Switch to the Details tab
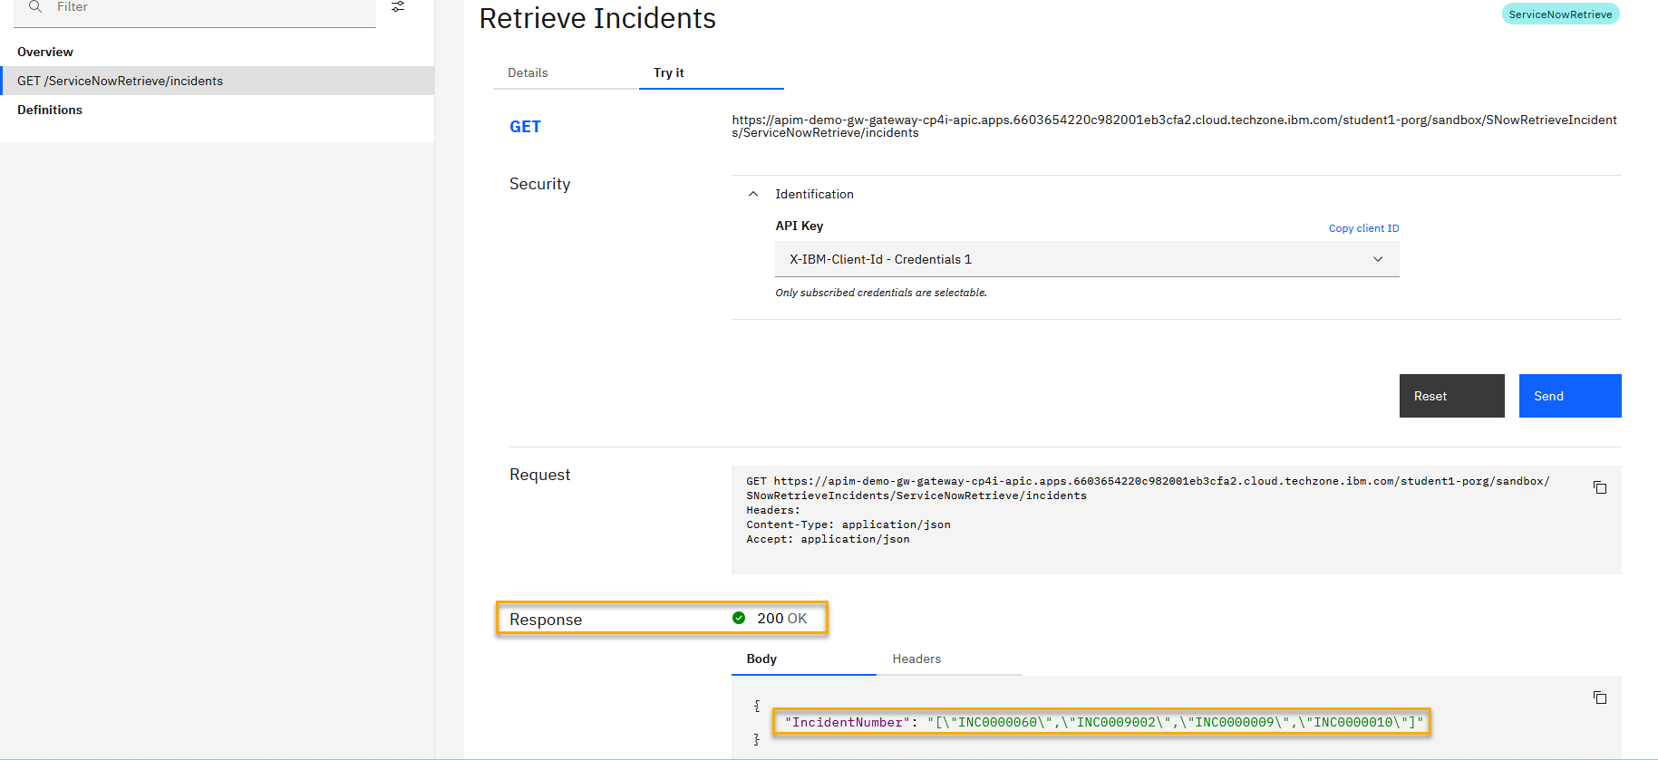 tap(528, 72)
